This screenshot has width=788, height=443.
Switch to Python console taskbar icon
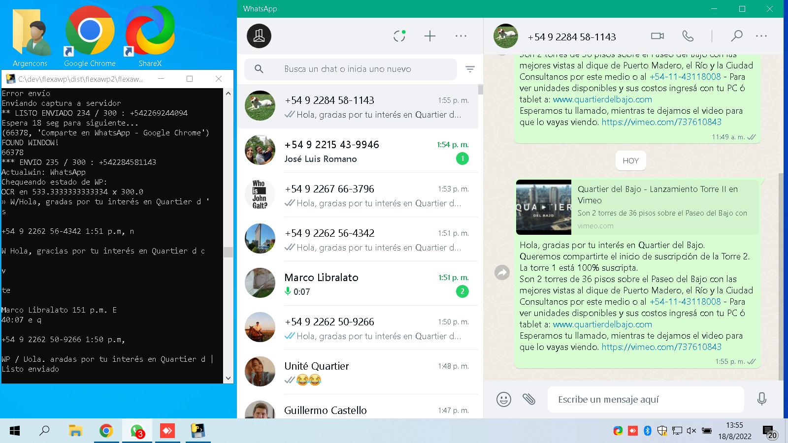pos(198,431)
